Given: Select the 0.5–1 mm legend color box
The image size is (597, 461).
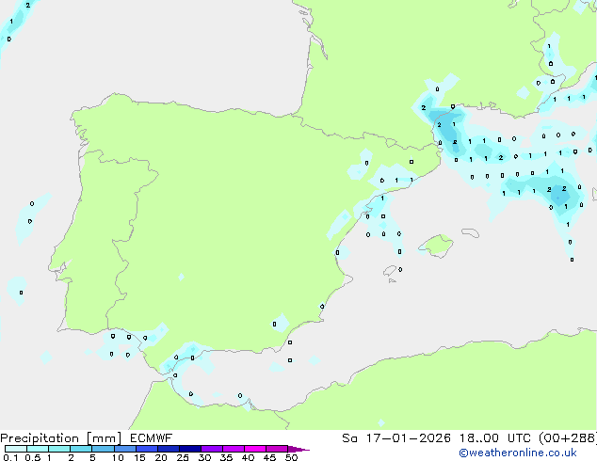Looking at the screenshot, I should (x=38, y=449).
